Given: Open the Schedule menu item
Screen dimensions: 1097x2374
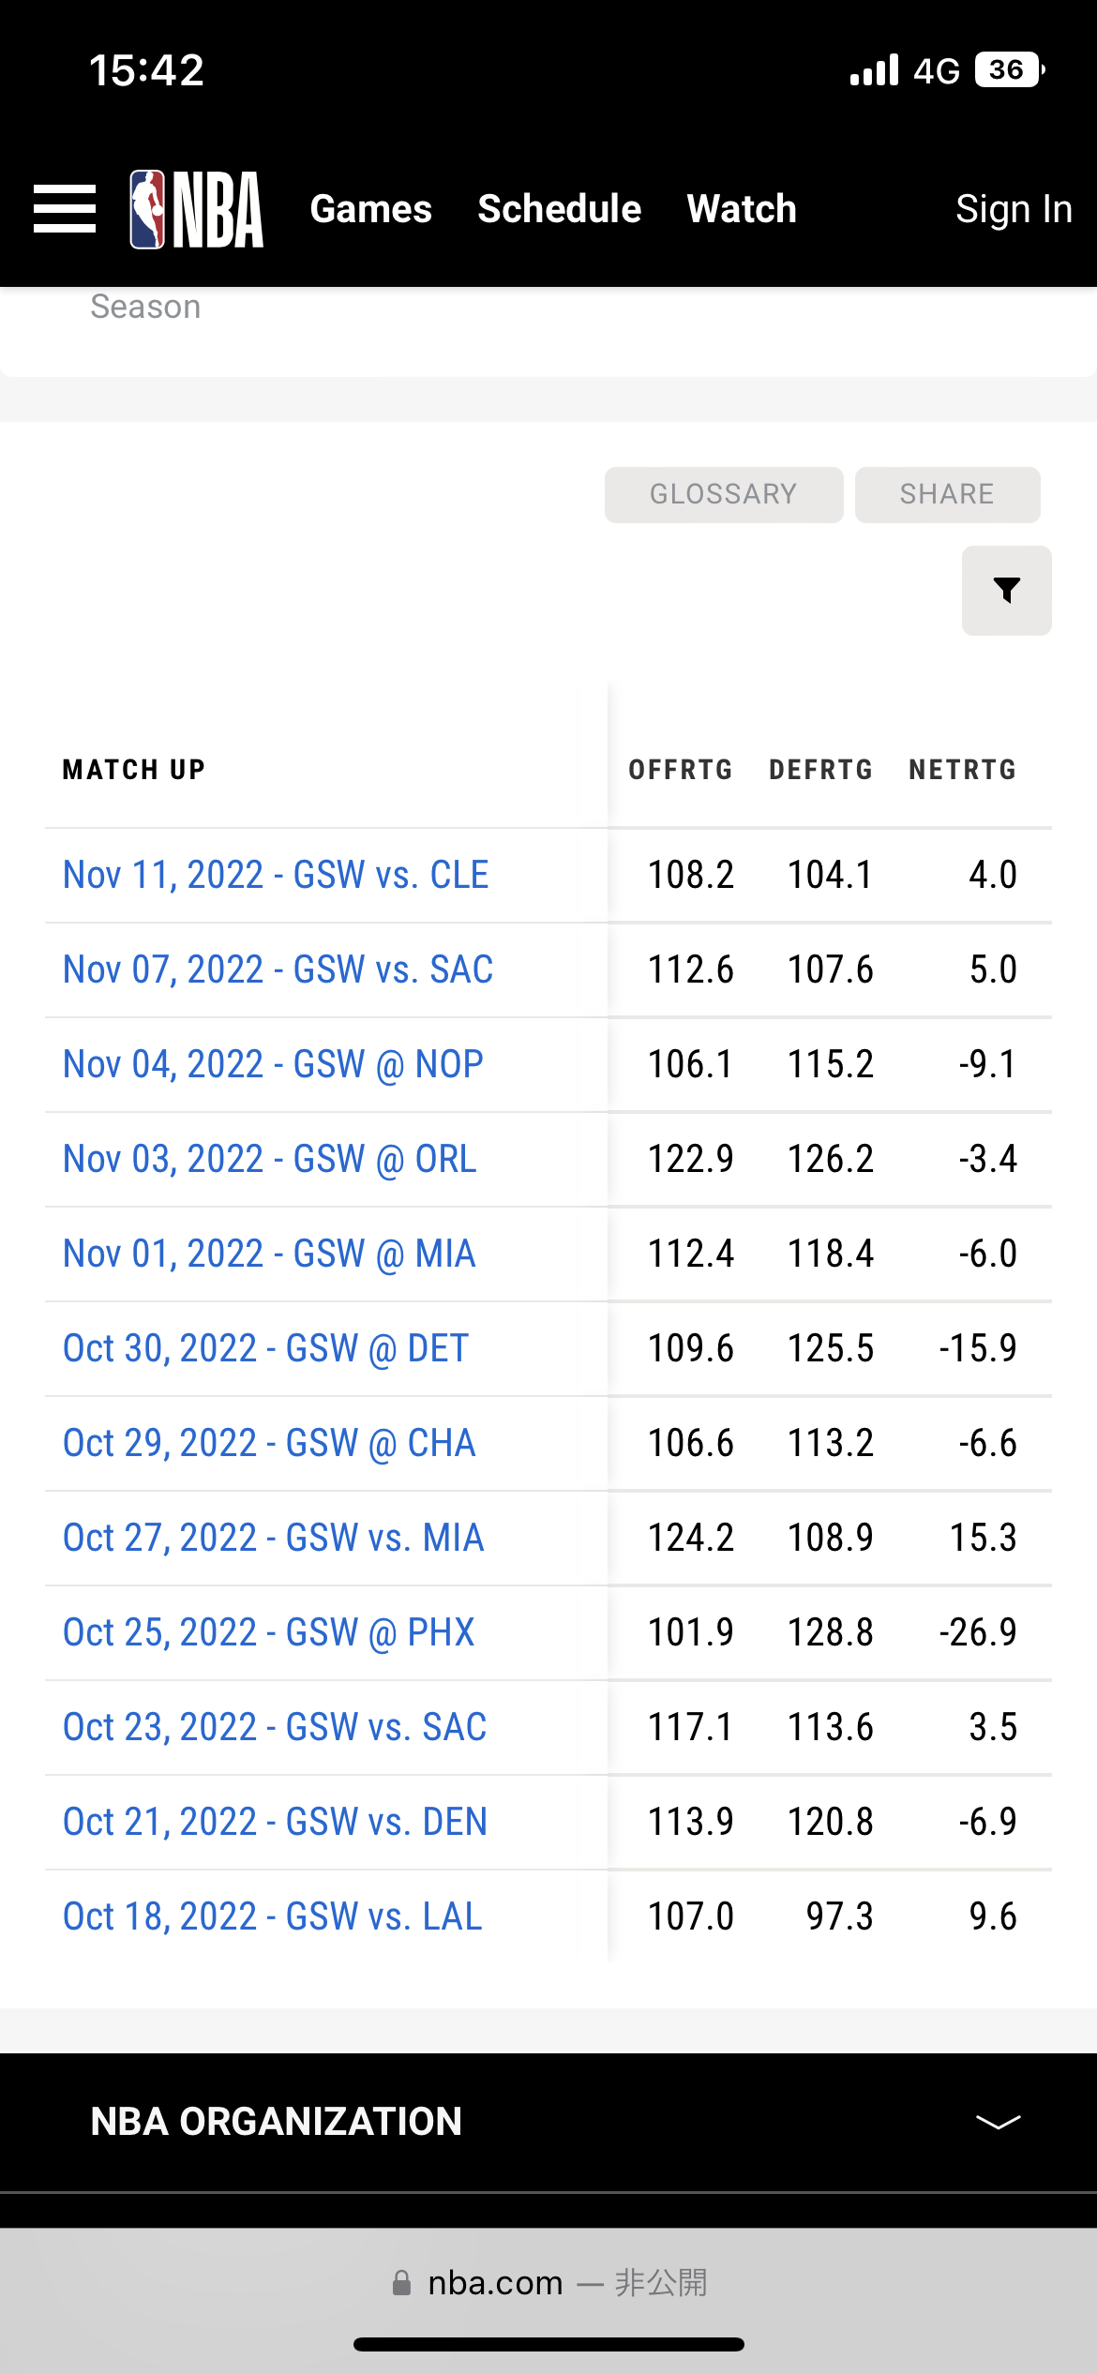Looking at the screenshot, I should [560, 209].
